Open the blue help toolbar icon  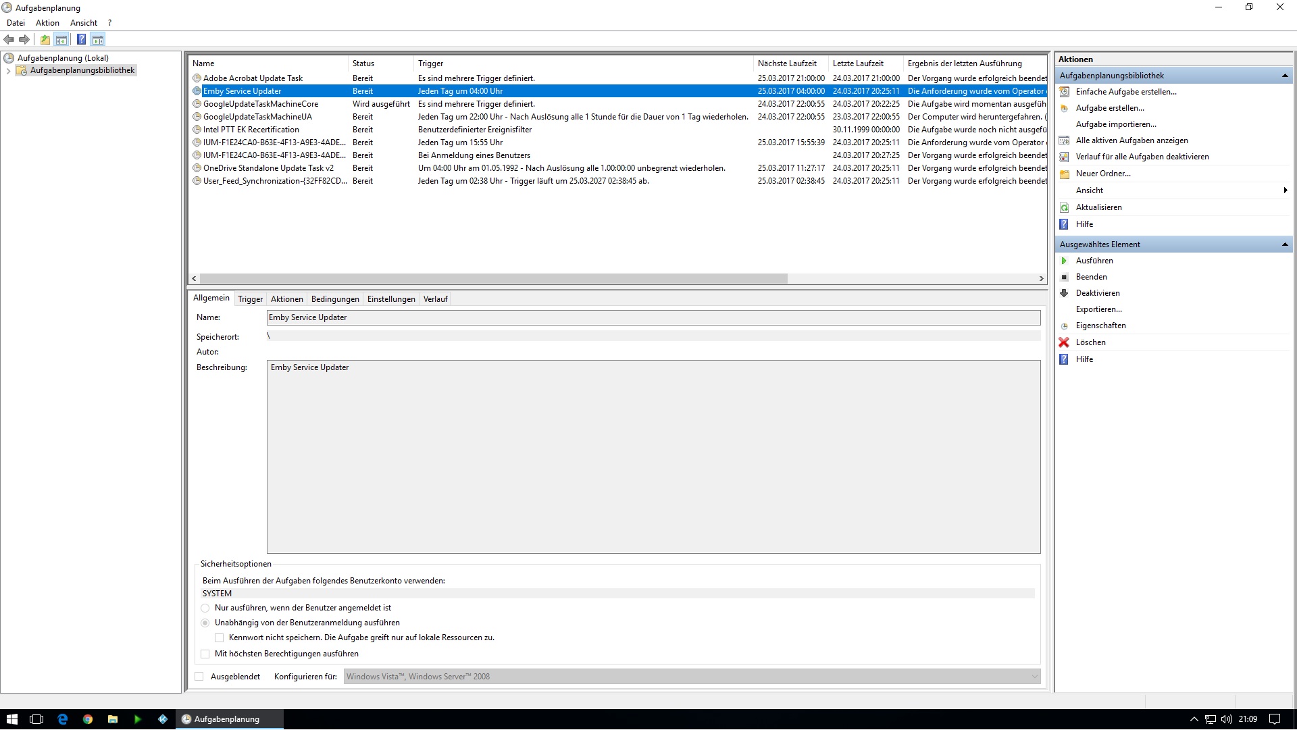[81, 39]
